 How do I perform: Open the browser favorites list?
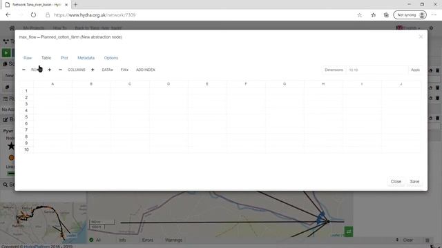click(x=373, y=15)
